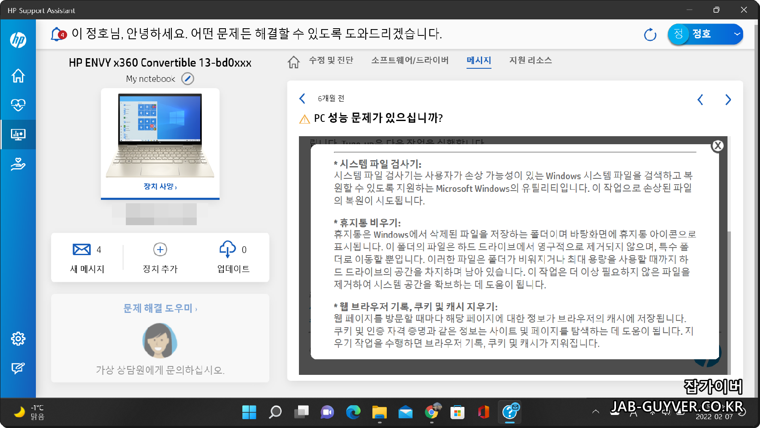This screenshot has width=760, height=428.
Task: Open the 정호 user account dropdown
Action: click(706, 34)
